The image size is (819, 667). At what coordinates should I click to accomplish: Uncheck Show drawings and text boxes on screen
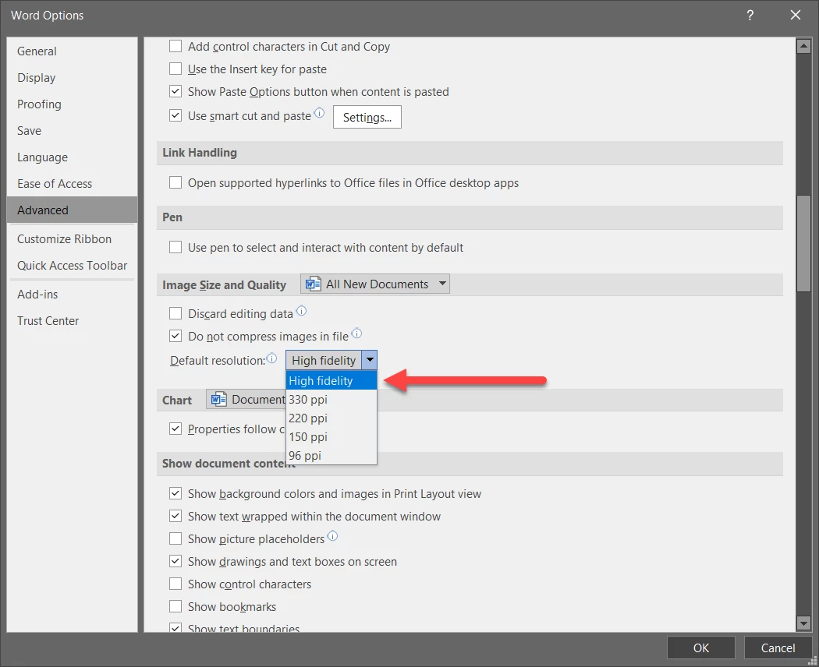pos(175,562)
